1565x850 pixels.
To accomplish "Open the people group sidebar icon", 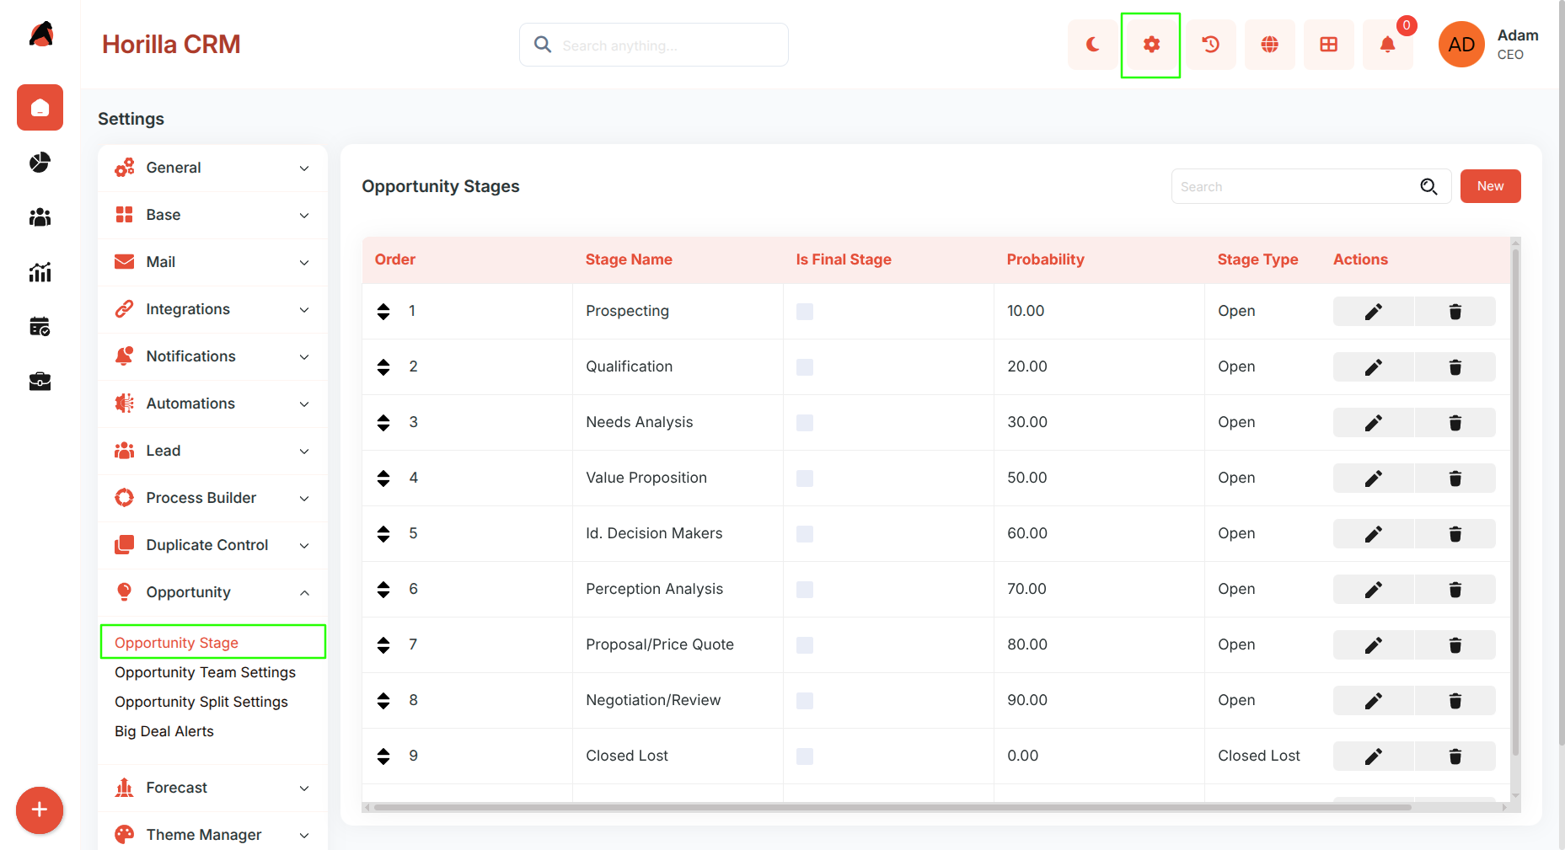I will pyautogui.click(x=40, y=217).
